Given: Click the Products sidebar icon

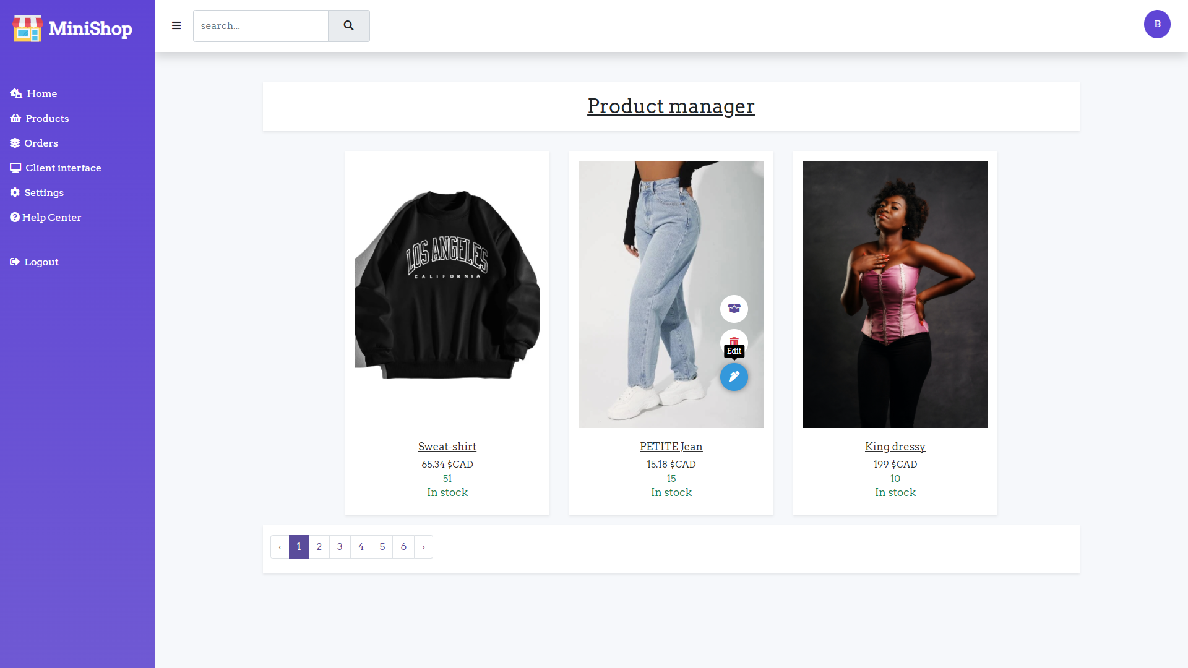Looking at the screenshot, I should tap(15, 118).
